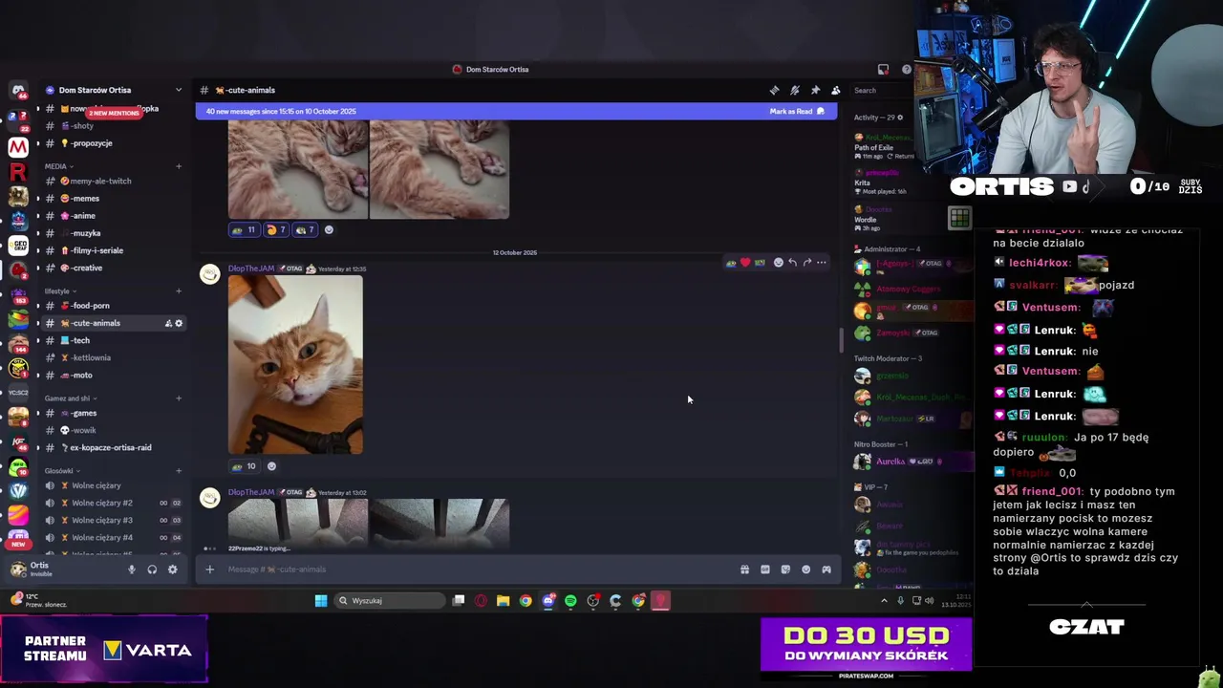Open the threads icon in channel header
The height and width of the screenshot is (688, 1223).
pyautogui.click(x=774, y=90)
